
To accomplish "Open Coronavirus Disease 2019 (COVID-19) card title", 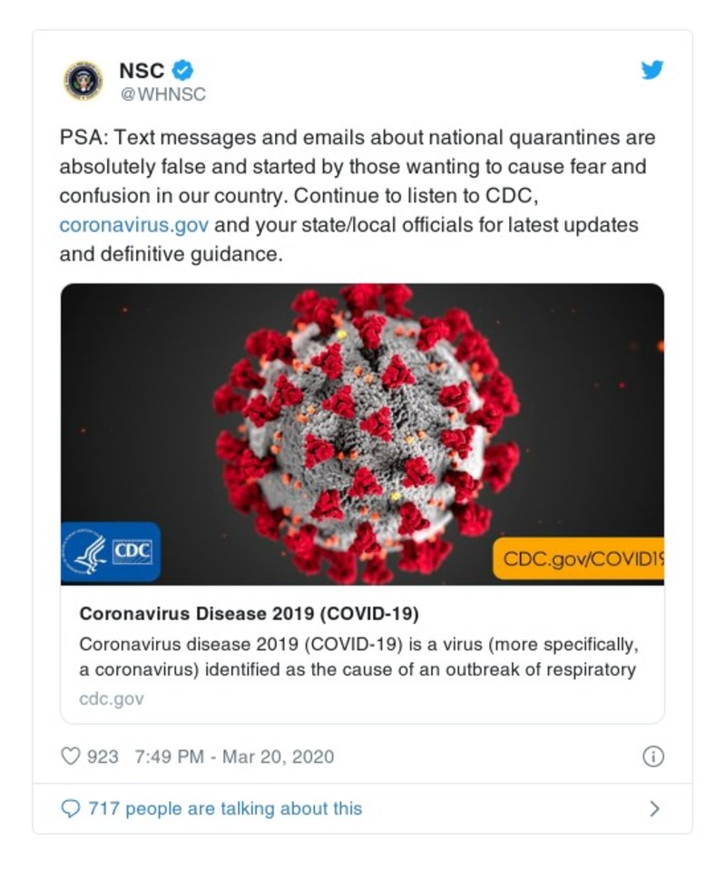I will coord(249,614).
